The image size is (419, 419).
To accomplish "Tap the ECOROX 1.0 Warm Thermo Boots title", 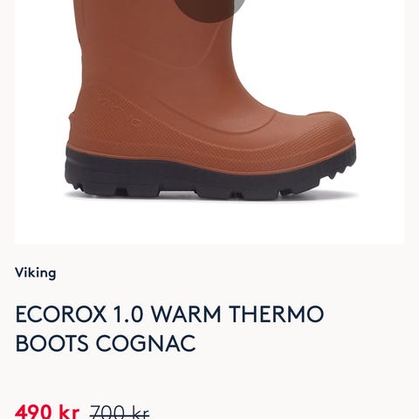I will [169, 328].
